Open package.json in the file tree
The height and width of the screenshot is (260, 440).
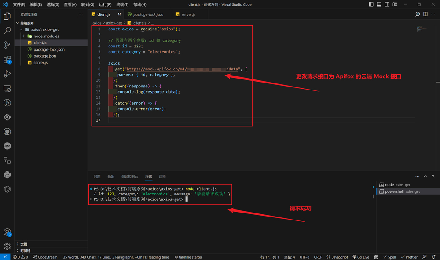[x=44, y=56]
